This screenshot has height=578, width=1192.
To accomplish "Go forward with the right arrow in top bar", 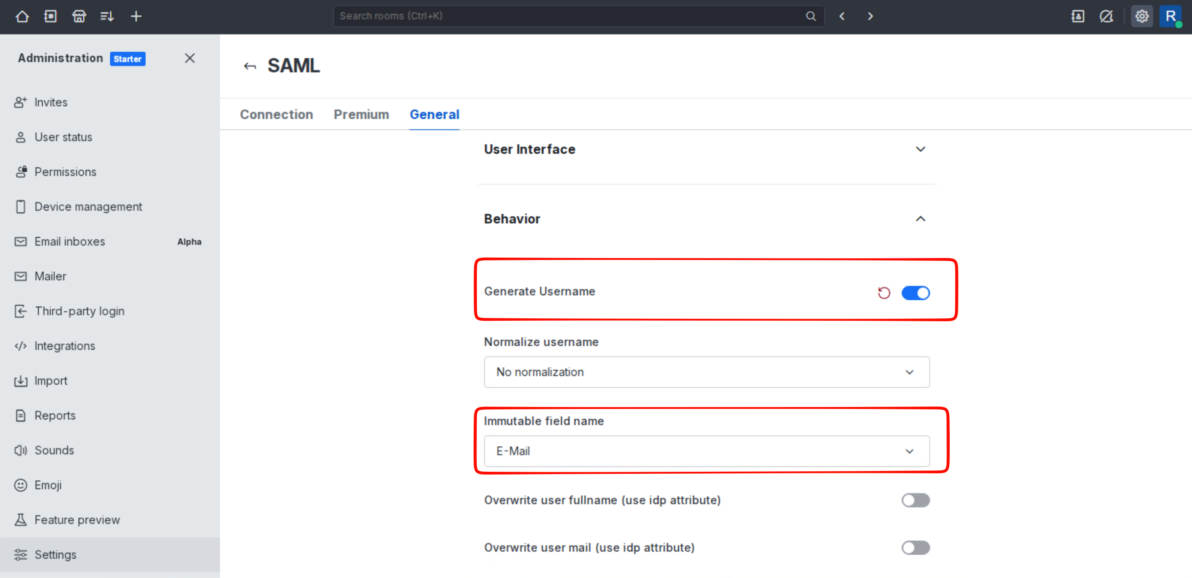I will (x=870, y=16).
